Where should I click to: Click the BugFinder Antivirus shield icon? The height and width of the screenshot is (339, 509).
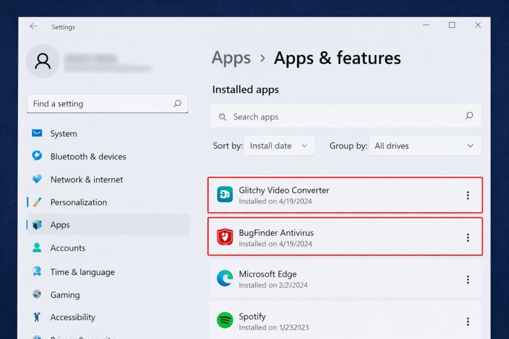(x=225, y=237)
